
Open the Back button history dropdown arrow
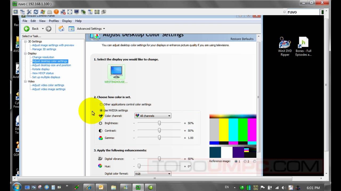(43, 29)
